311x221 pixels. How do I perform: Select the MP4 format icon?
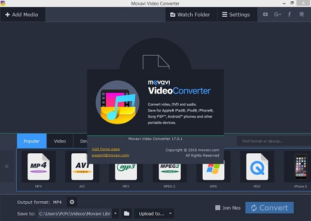click(38, 166)
